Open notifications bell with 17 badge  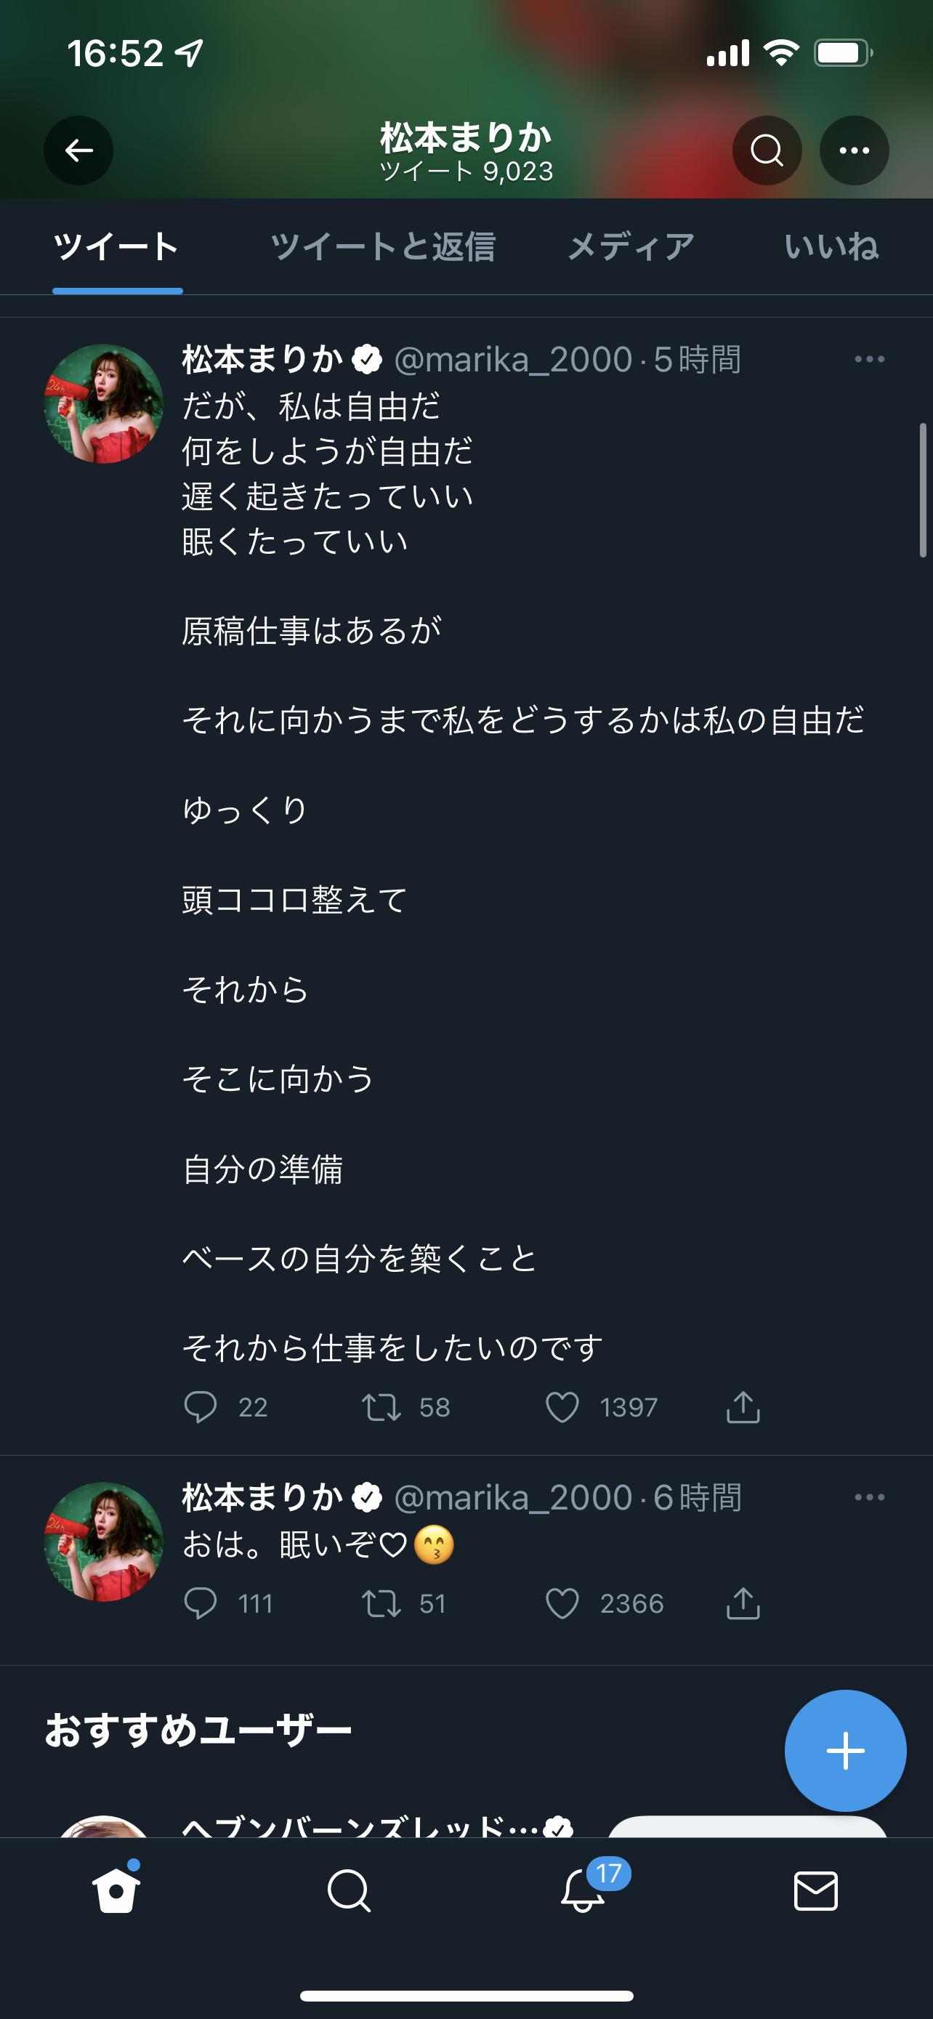(x=583, y=1891)
